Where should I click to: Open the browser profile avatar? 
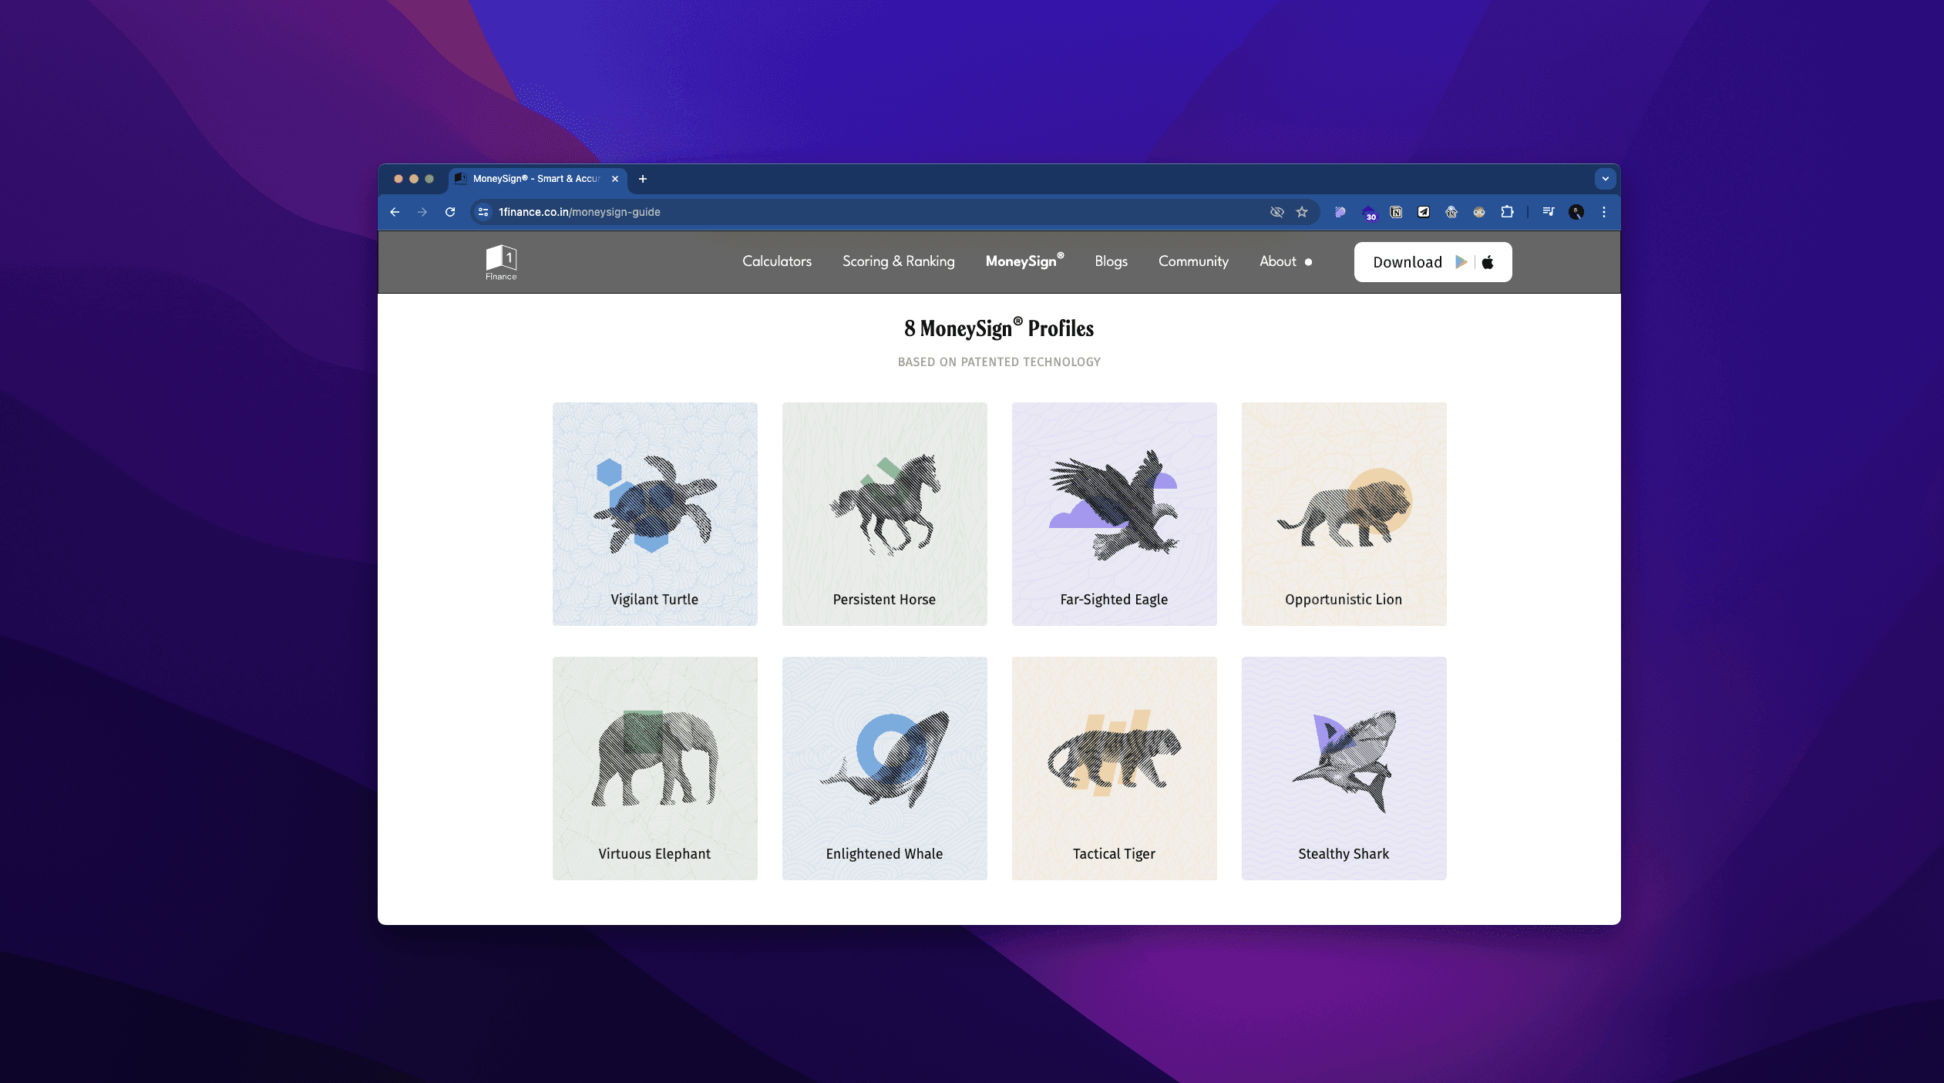click(1576, 212)
